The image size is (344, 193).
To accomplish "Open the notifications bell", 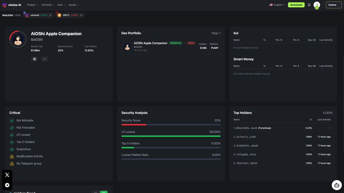I will pos(309,5).
